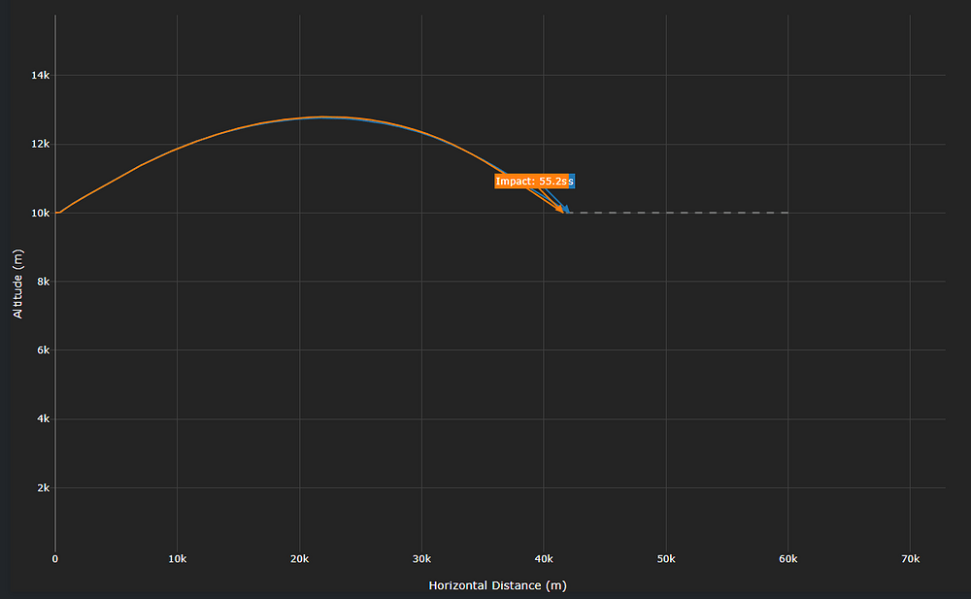
Task: Click the gray dashed reference line
Action: tap(680, 213)
